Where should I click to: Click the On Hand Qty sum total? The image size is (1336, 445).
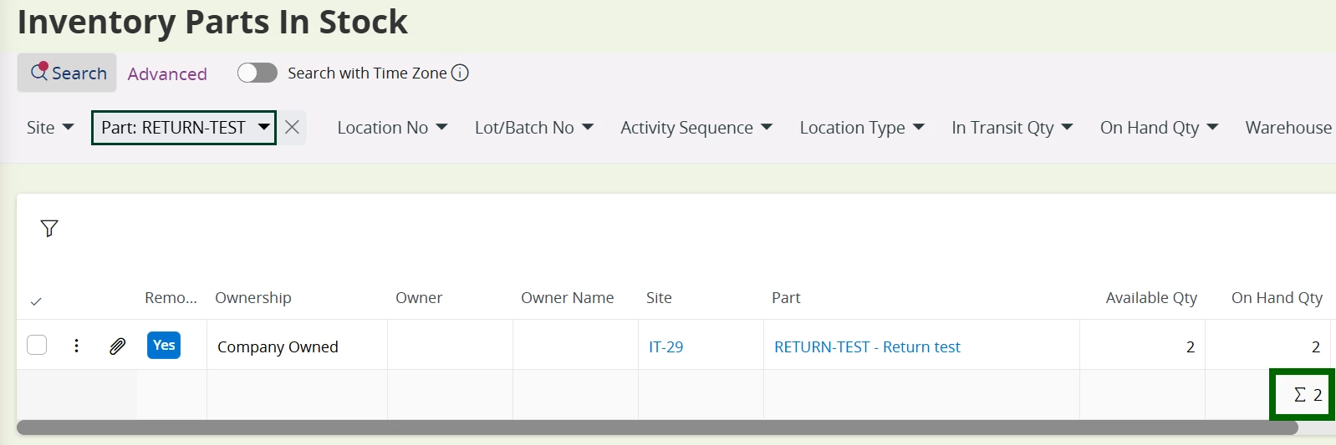1308,395
